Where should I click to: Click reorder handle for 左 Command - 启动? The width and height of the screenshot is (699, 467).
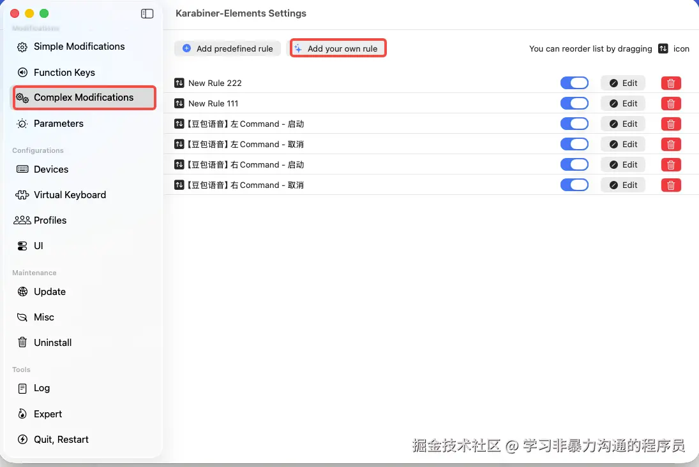click(179, 124)
